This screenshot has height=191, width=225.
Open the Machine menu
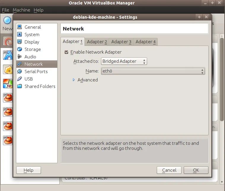[21, 10]
